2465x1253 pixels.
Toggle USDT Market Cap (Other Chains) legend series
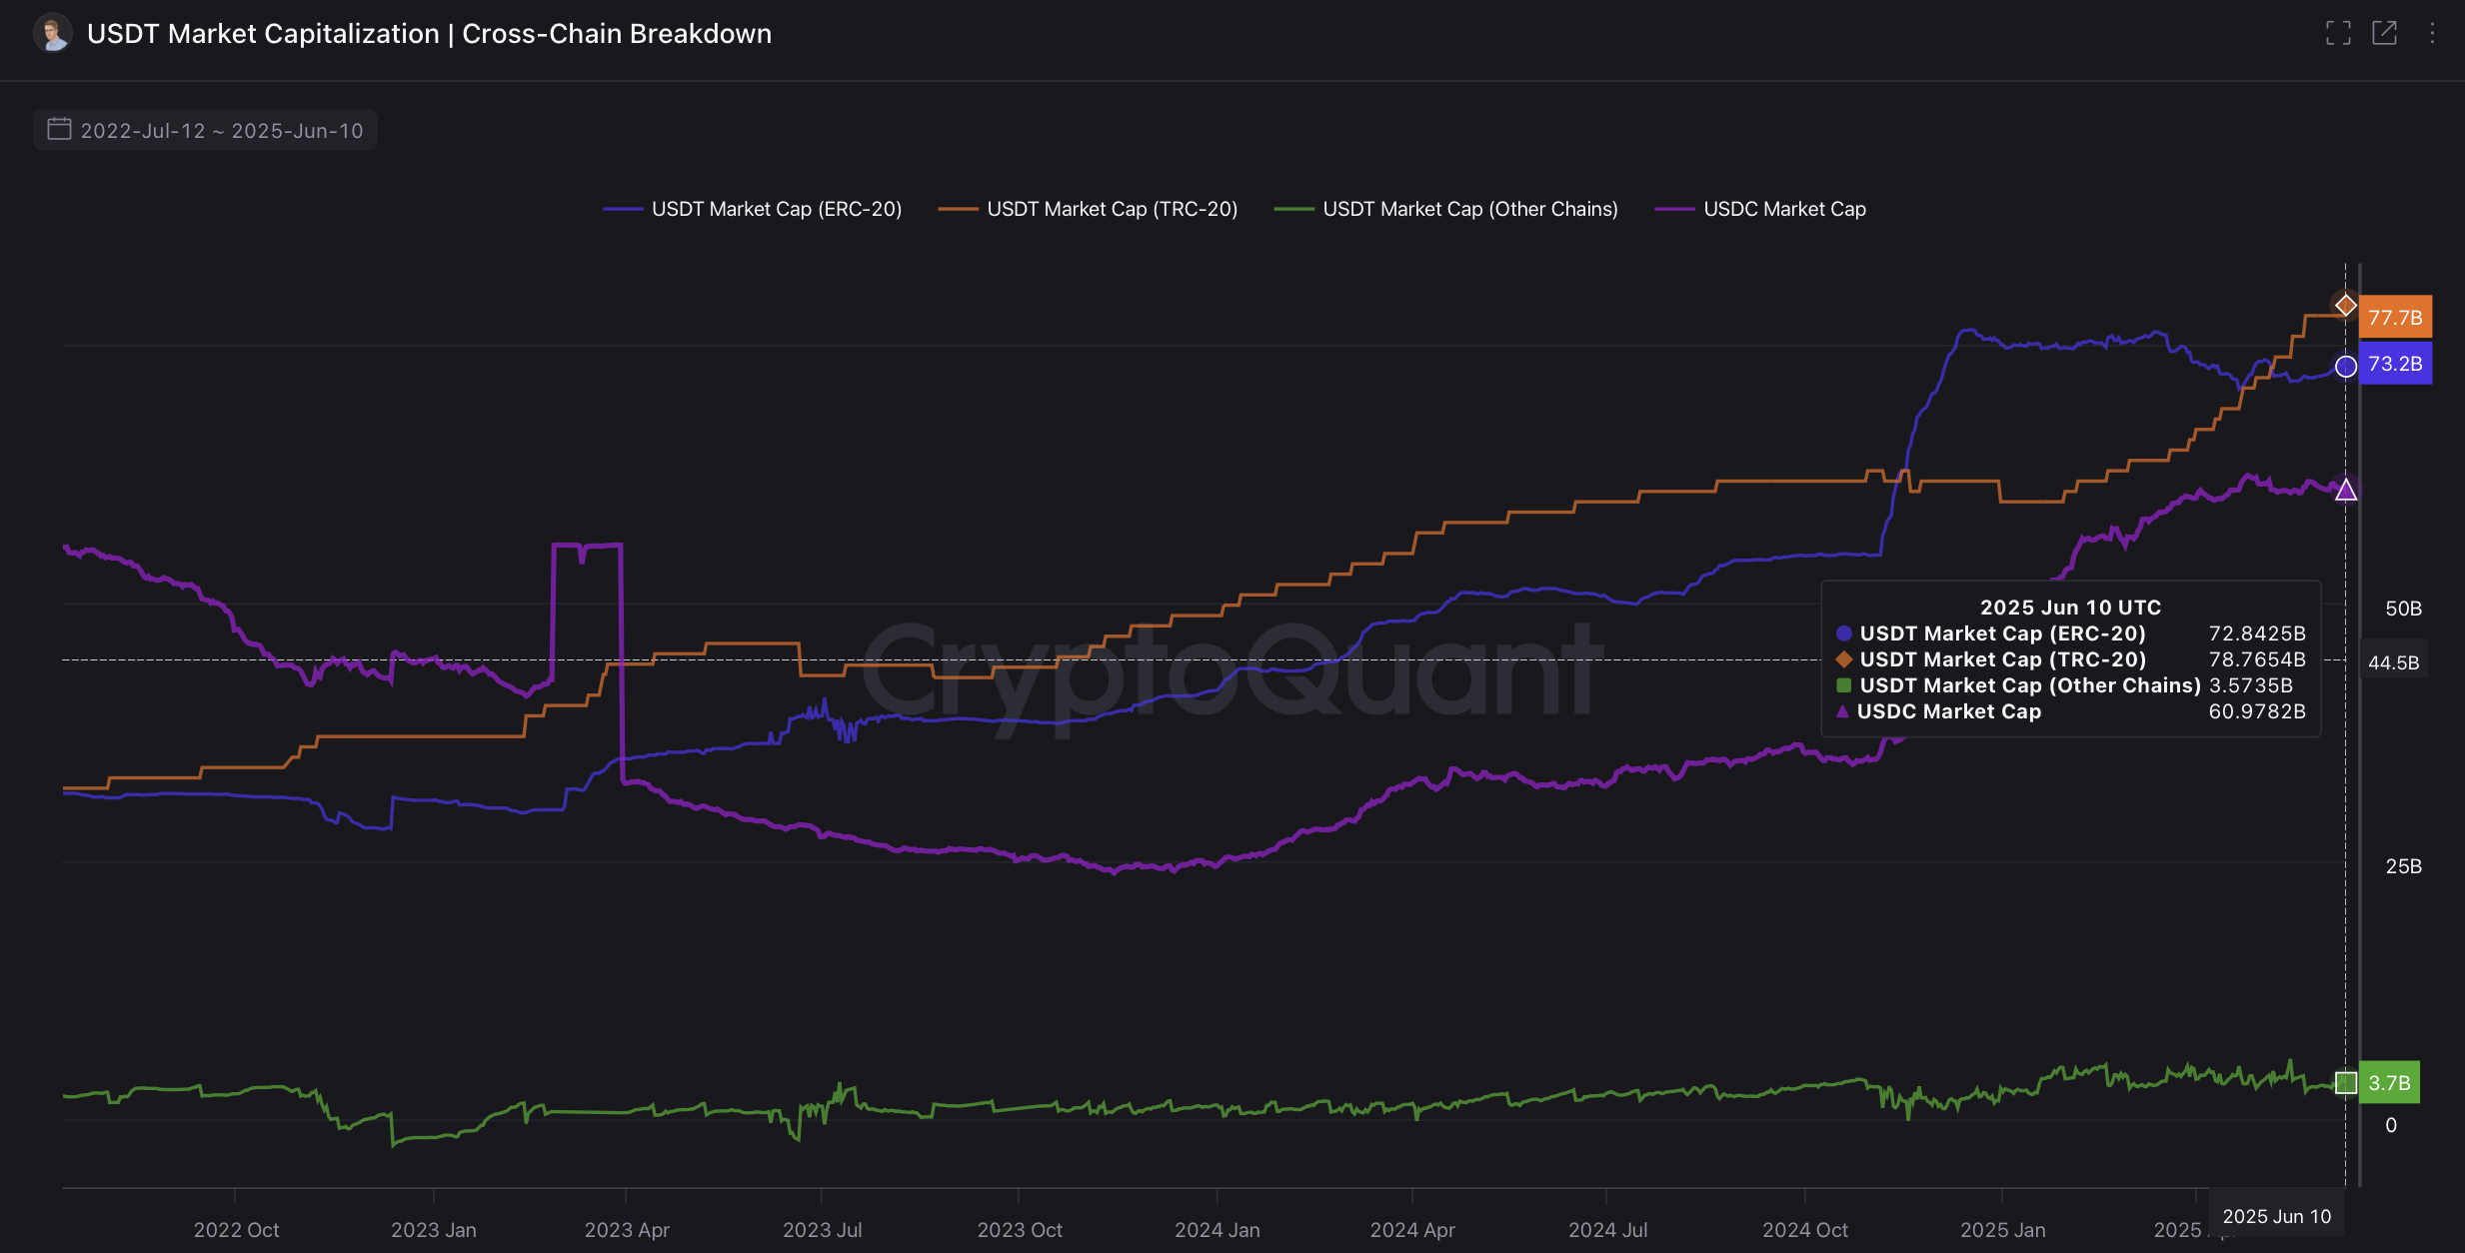(1445, 209)
